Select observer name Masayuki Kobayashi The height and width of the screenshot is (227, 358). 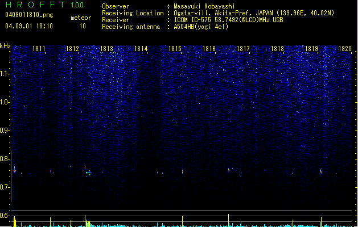coord(204,6)
